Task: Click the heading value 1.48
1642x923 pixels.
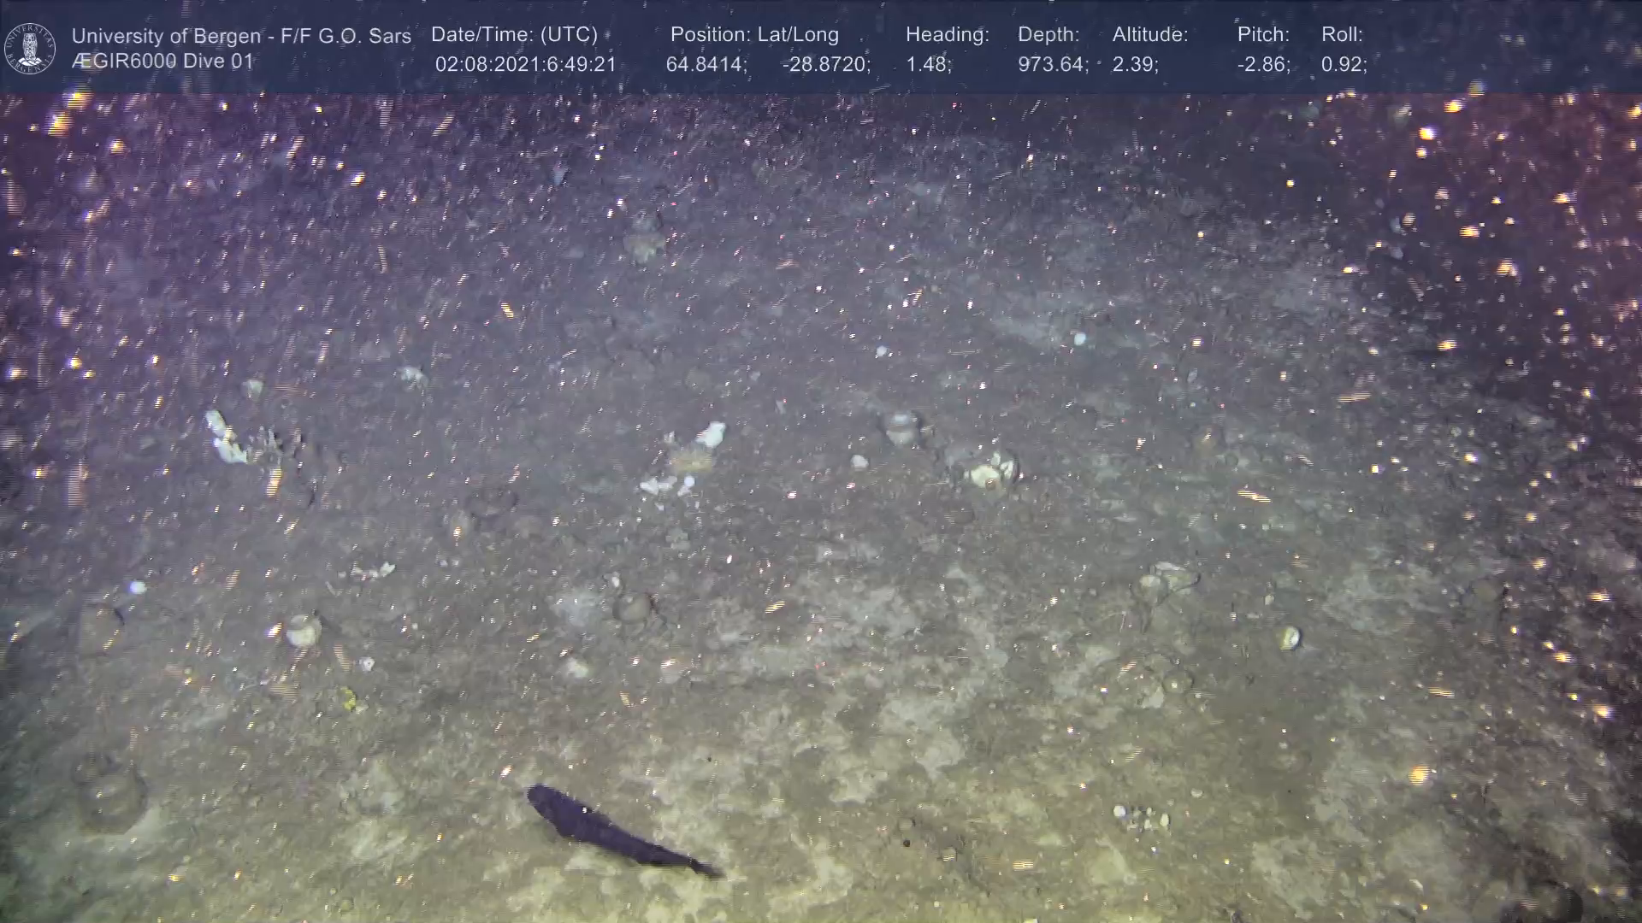Action: click(x=928, y=65)
